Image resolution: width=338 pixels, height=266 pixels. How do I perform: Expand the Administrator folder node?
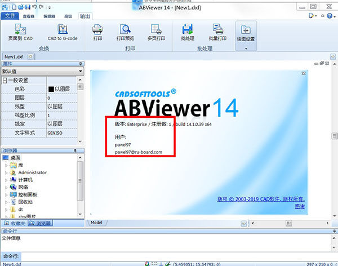6,173
